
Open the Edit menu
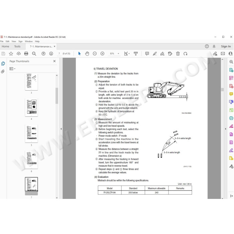[7, 41]
